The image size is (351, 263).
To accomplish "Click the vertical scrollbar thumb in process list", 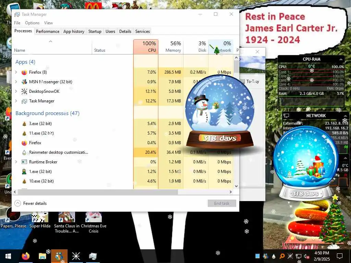I will (x=236, y=66).
